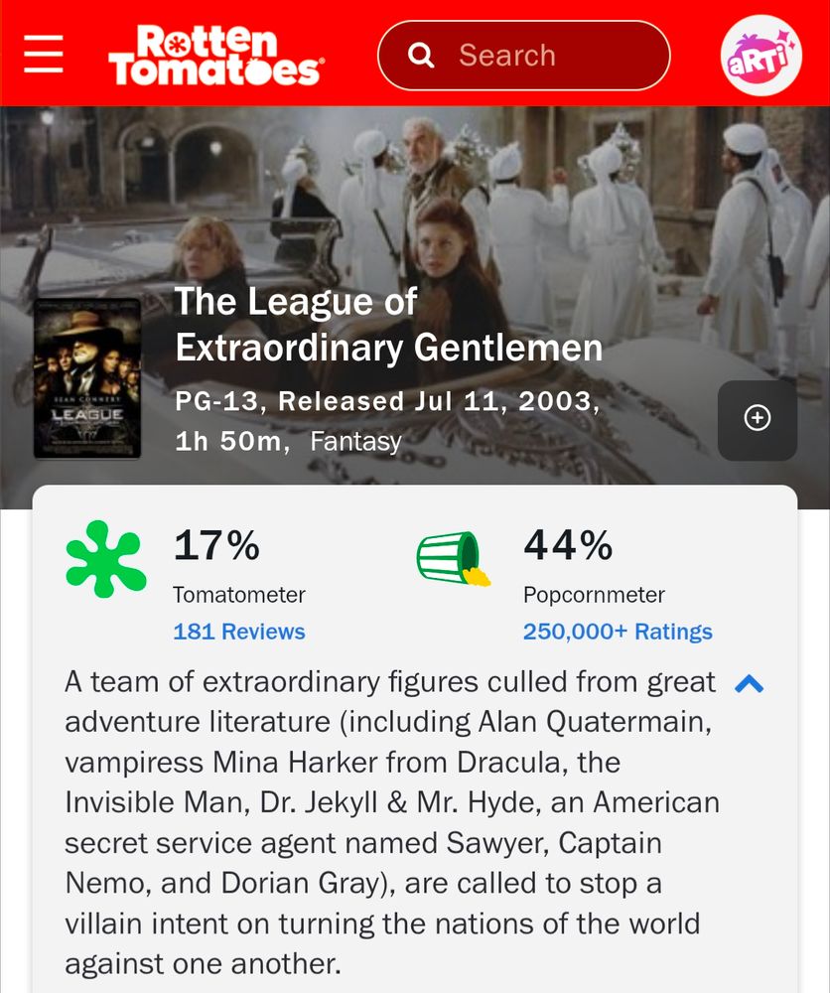Open the hamburger navigation menu

click(43, 54)
